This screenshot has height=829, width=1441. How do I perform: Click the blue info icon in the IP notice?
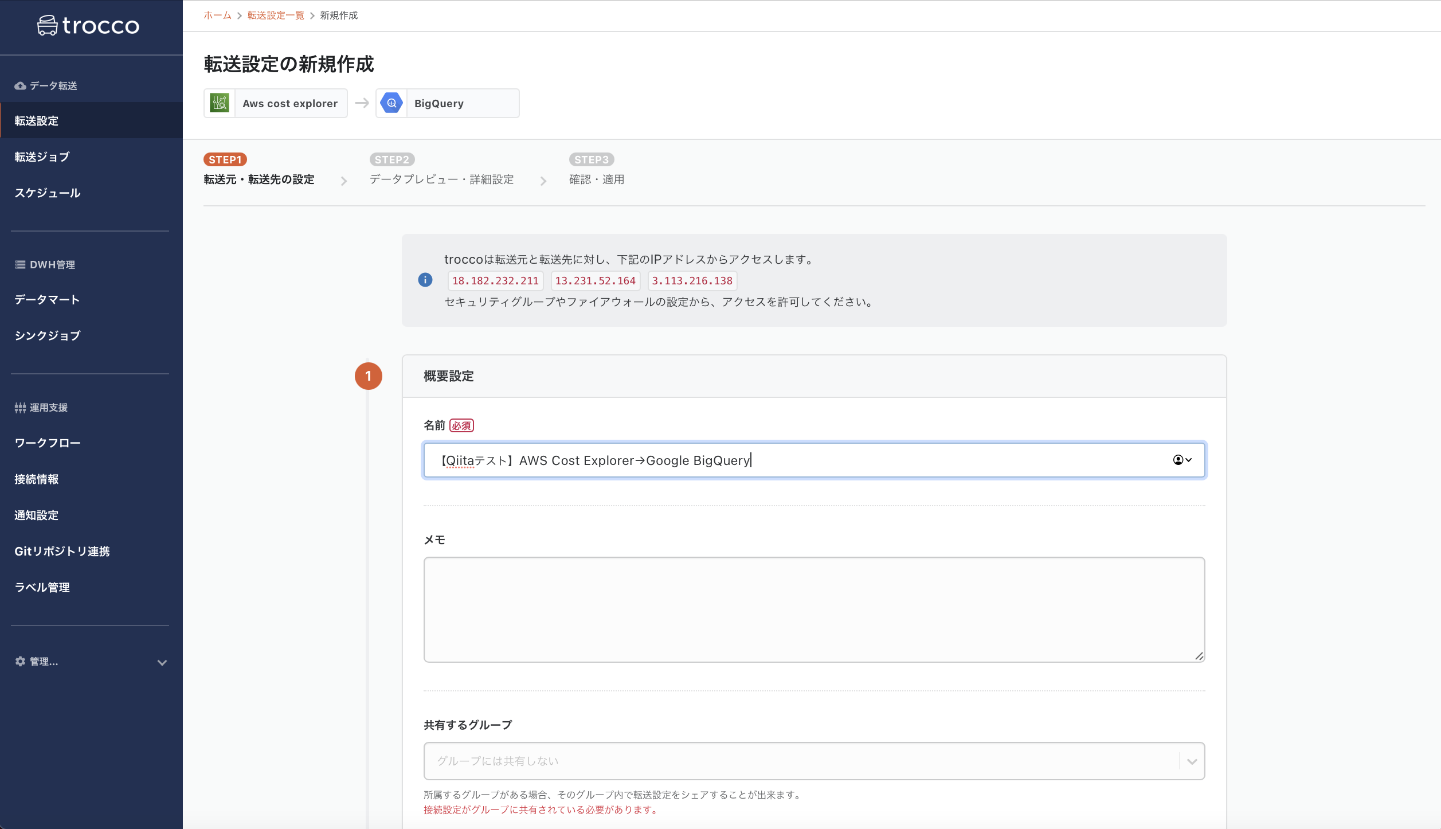(425, 280)
